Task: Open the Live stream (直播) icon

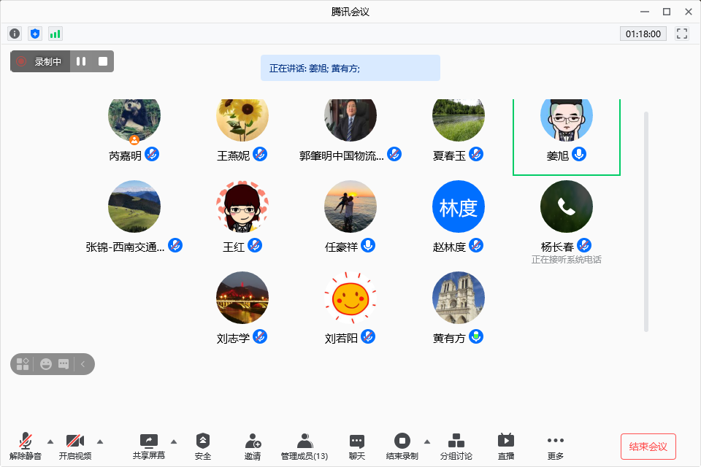Action: [505, 445]
